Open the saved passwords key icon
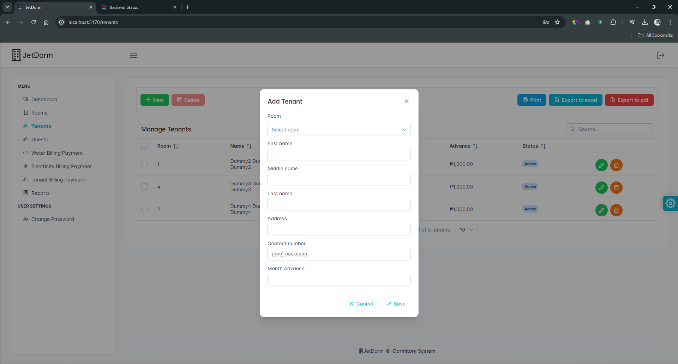 [x=546, y=22]
